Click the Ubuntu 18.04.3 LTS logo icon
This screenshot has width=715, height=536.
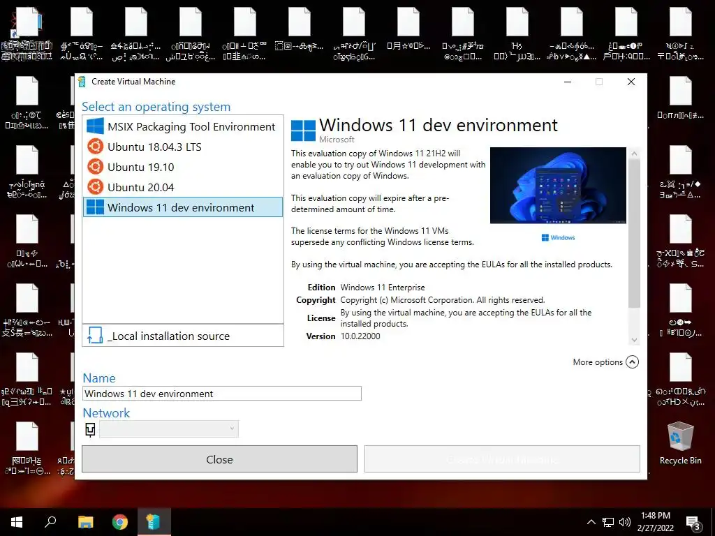coord(95,147)
